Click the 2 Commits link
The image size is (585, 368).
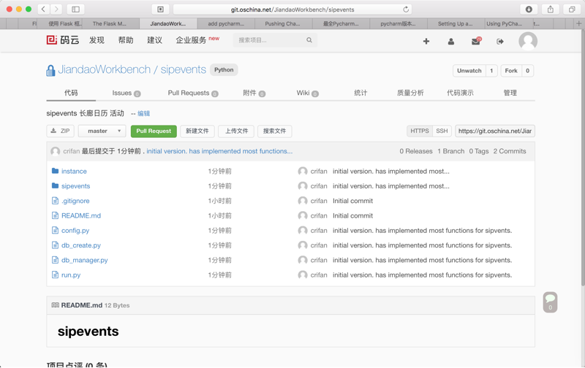click(x=510, y=151)
